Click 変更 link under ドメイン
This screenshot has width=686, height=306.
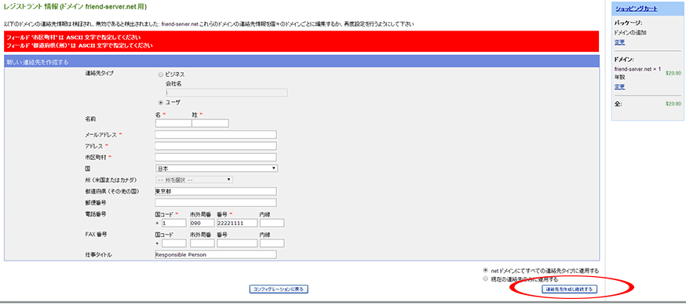619,87
